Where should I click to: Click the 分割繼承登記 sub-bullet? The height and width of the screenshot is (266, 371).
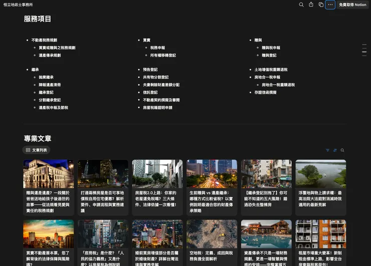[x=50, y=100]
